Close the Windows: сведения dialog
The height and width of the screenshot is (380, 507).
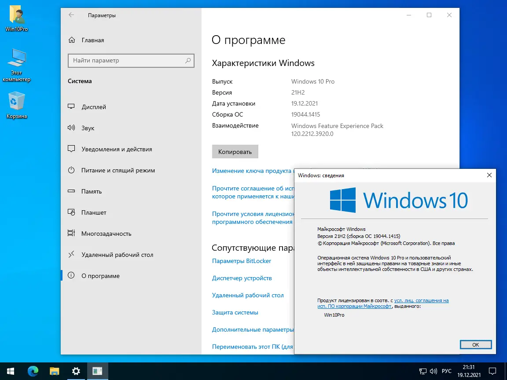pyautogui.click(x=489, y=175)
